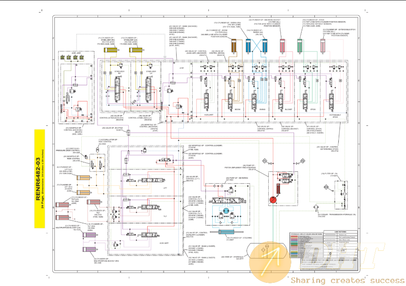This screenshot has height=286, width=406.
Task: Select the purple multipurpose bucket RH cylinder
Action: coord(90,249)
